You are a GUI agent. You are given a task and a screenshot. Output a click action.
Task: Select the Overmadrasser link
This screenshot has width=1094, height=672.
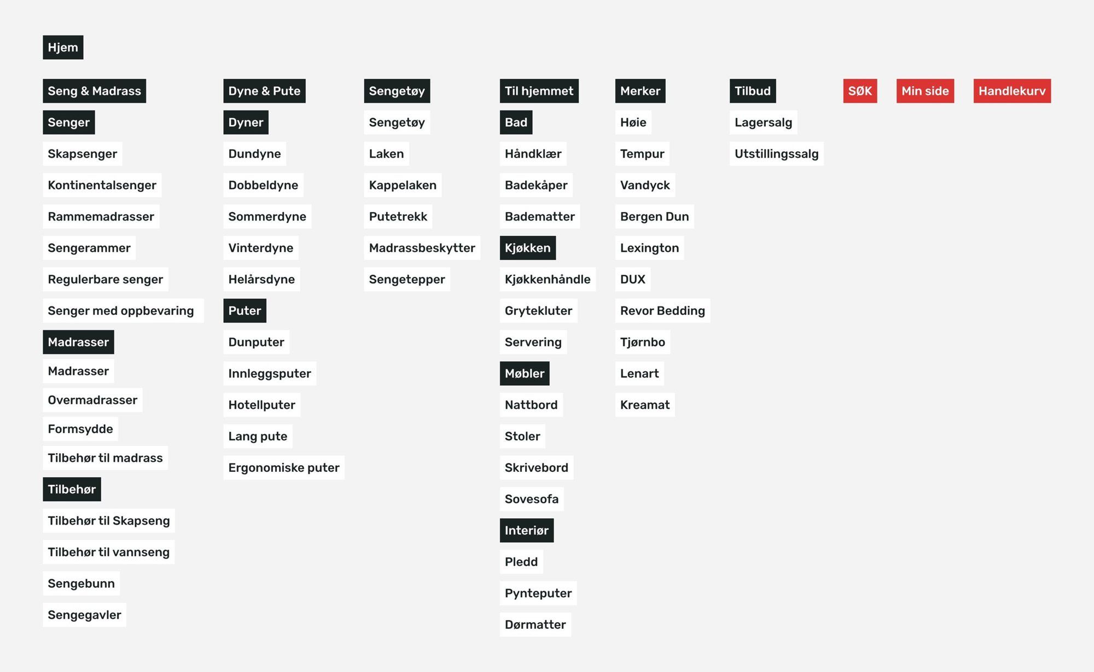[92, 400]
